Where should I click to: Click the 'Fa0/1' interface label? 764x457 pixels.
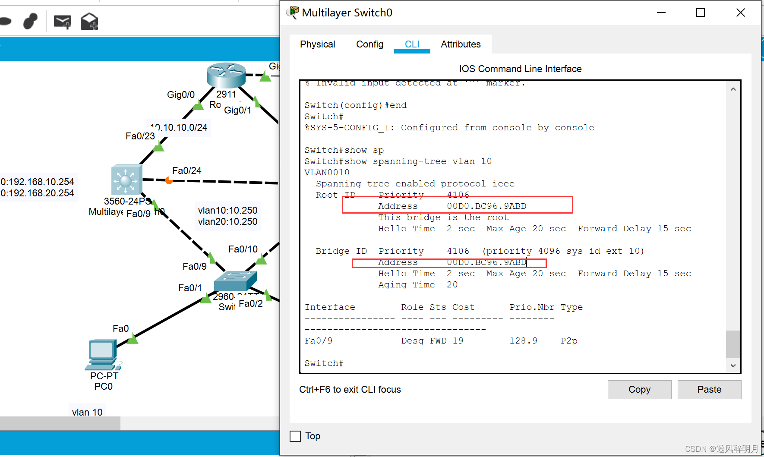click(190, 288)
